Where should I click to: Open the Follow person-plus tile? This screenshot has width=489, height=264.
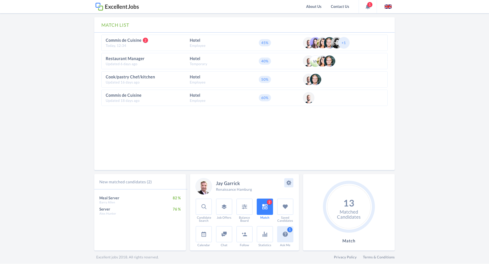pos(244,234)
